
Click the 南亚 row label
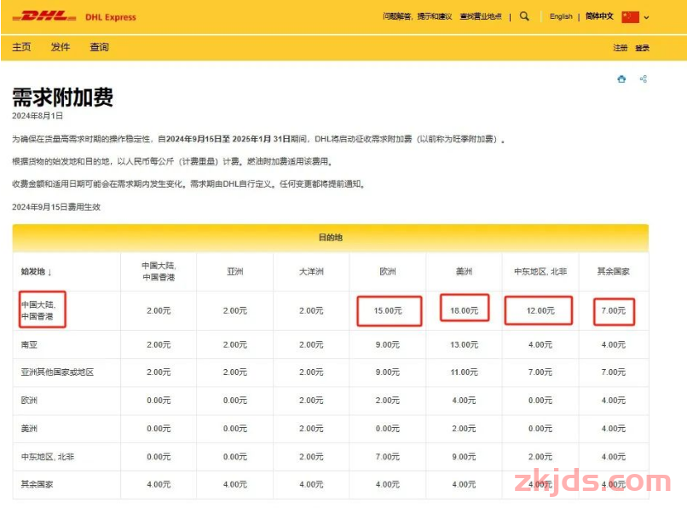click(29, 345)
